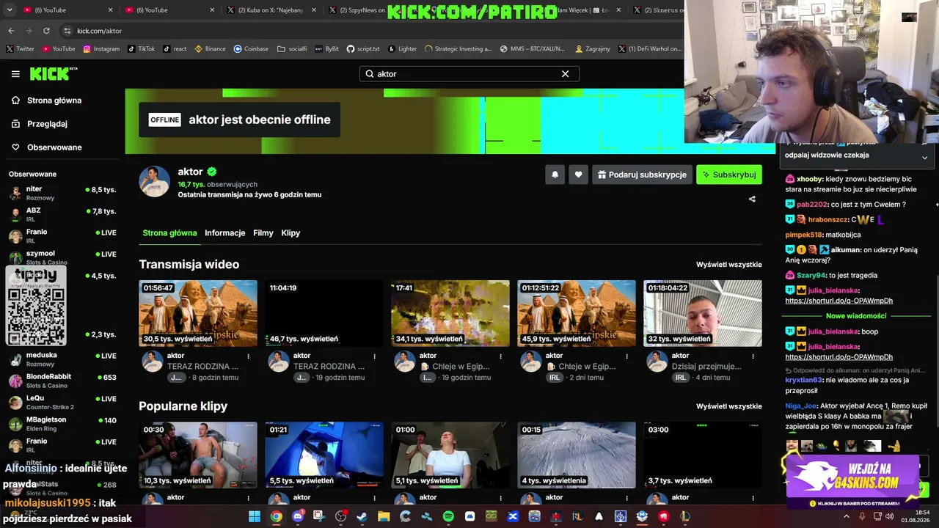Go back with the browser back arrow
The width and height of the screenshot is (939, 528).
point(11,31)
